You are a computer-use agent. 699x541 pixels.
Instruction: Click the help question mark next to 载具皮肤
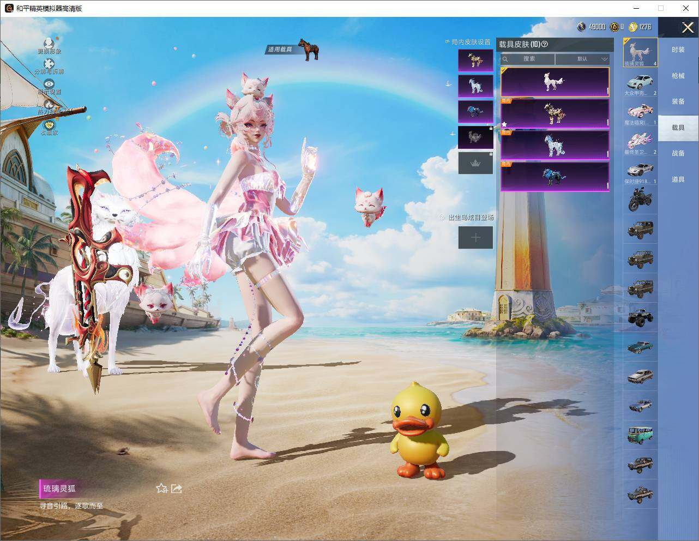[x=544, y=44]
